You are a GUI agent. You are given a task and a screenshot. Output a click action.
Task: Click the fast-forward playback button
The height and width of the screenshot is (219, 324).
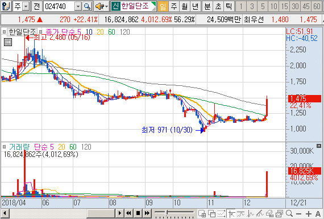tap(147, 213)
